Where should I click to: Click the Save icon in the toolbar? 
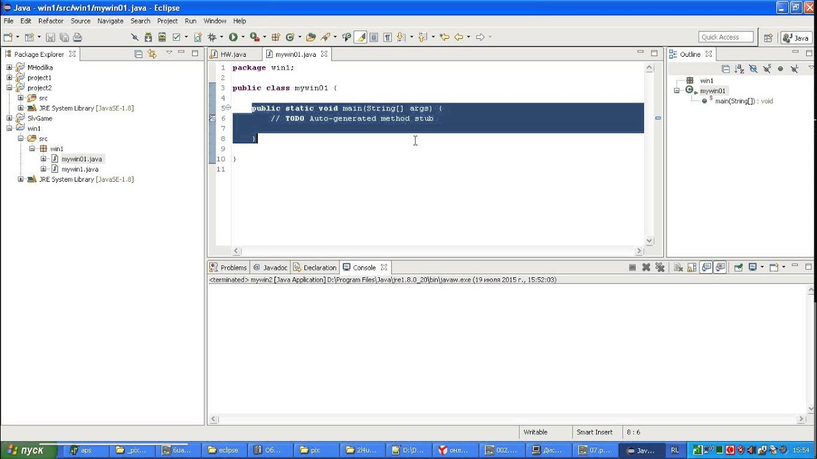50,38
